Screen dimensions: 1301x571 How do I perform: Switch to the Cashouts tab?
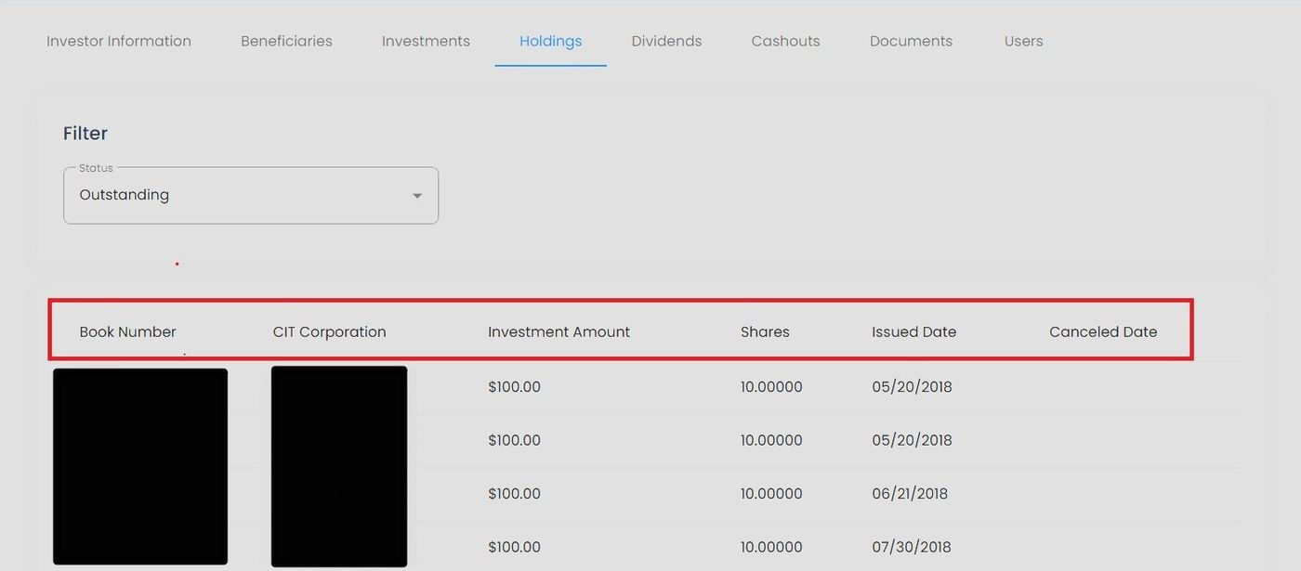[785, 41]
